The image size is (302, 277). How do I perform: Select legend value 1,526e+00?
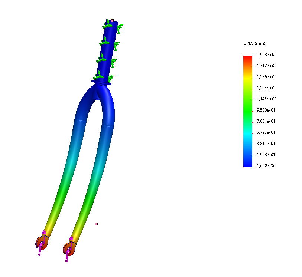[x=267, y=77]
